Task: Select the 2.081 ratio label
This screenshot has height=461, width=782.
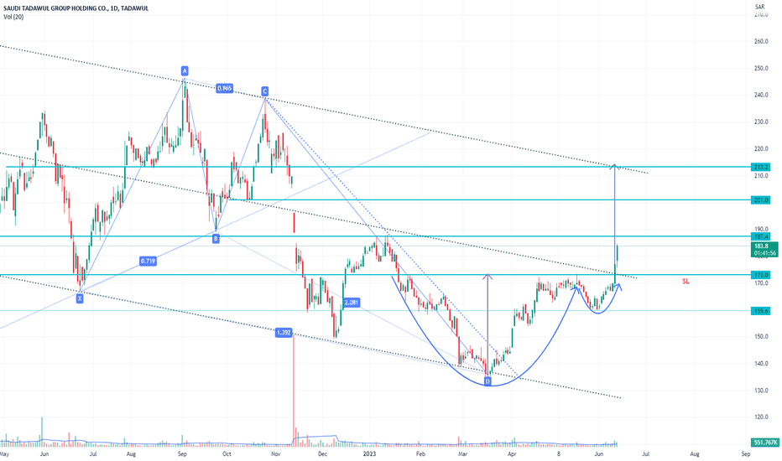Action: point(352,303)
